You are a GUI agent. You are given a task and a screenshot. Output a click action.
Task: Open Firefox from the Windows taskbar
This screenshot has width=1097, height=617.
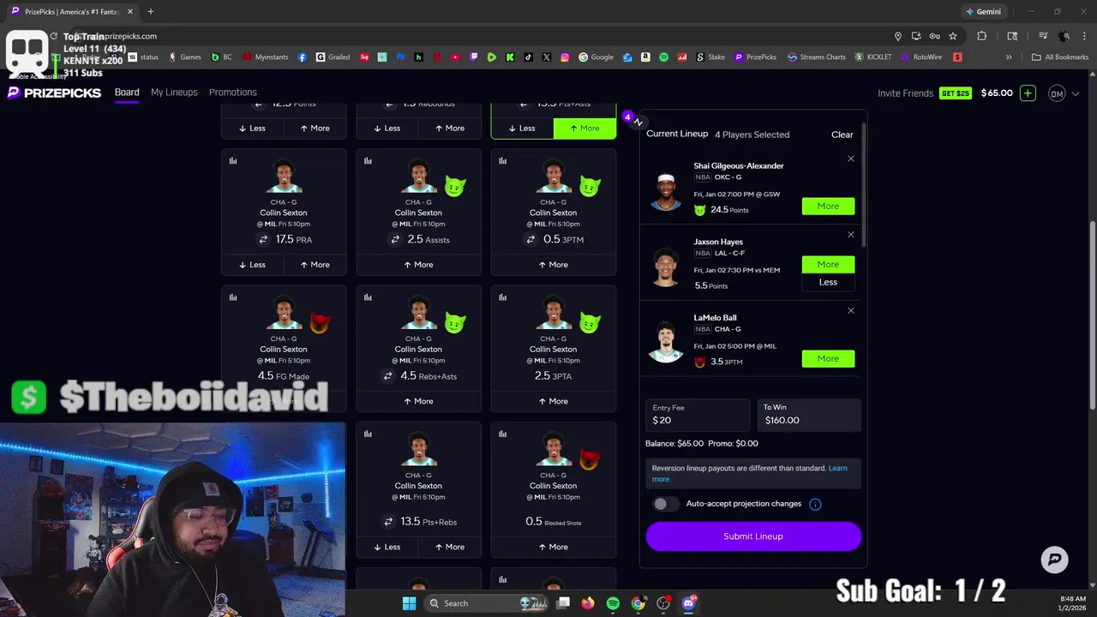587,603
